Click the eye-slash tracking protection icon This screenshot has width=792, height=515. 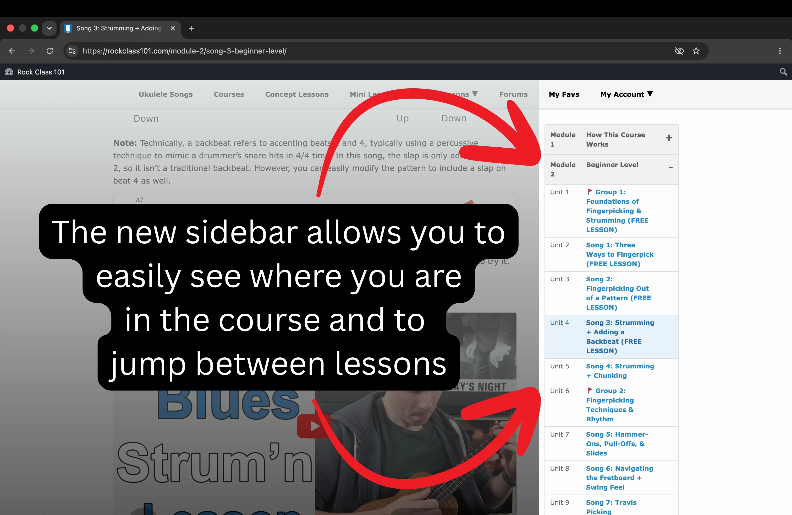click(x=679, y=51)
